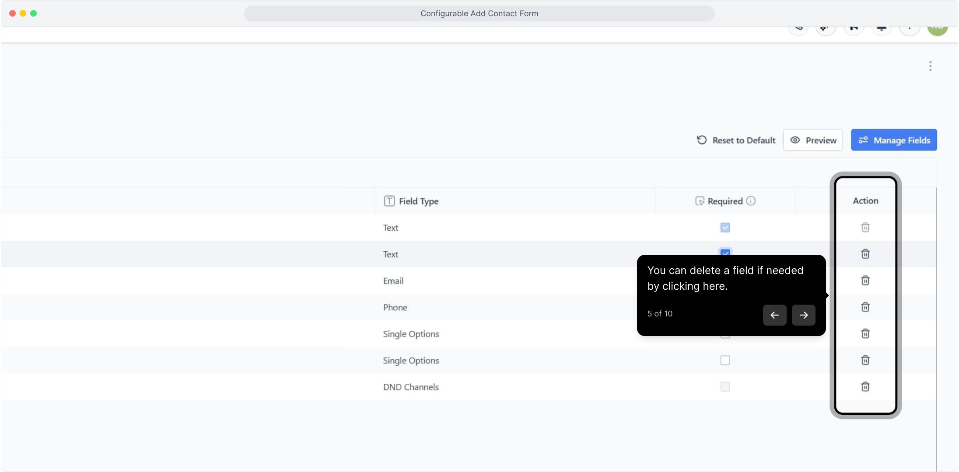Go to next tour step arrow
Viewport: 959px width, 472px height.
[803, 315]
